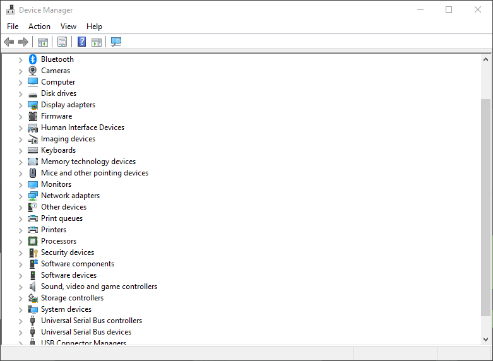Open the File menu

point(13,27)
